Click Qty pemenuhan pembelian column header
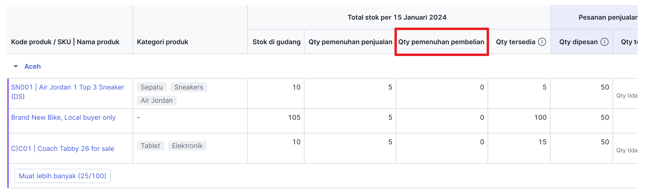Screen dimensions: 649x192 tap(441, 42)
